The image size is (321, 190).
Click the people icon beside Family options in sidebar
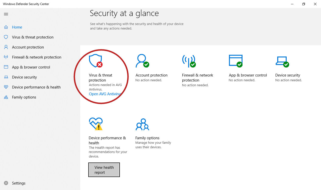tap(6, 97)
